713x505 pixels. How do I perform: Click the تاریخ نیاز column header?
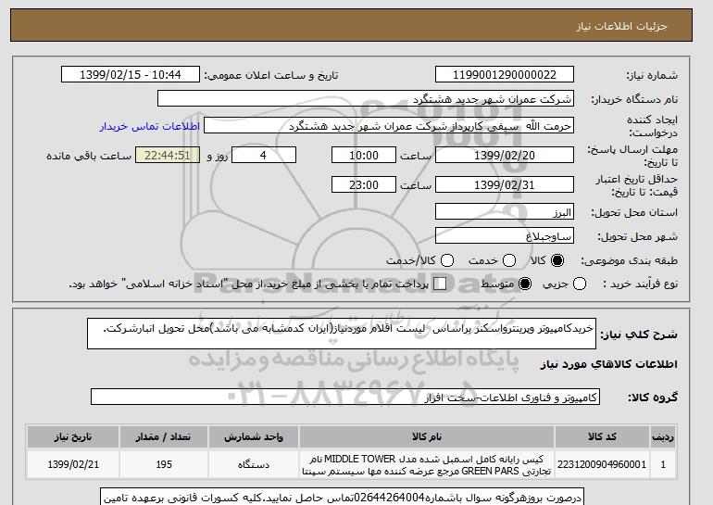(73, 436)
